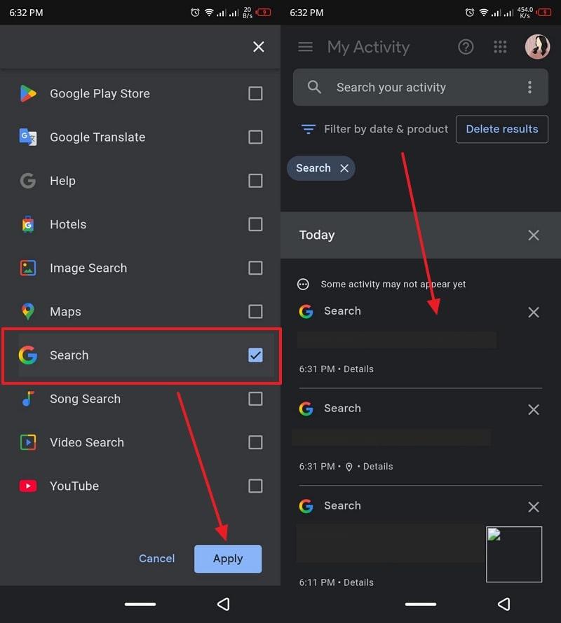Tap the Search your activity field

click(x=407, y=88)
